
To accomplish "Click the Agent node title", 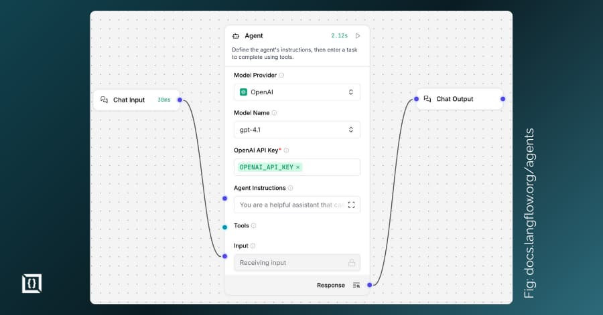I will 254,35.
